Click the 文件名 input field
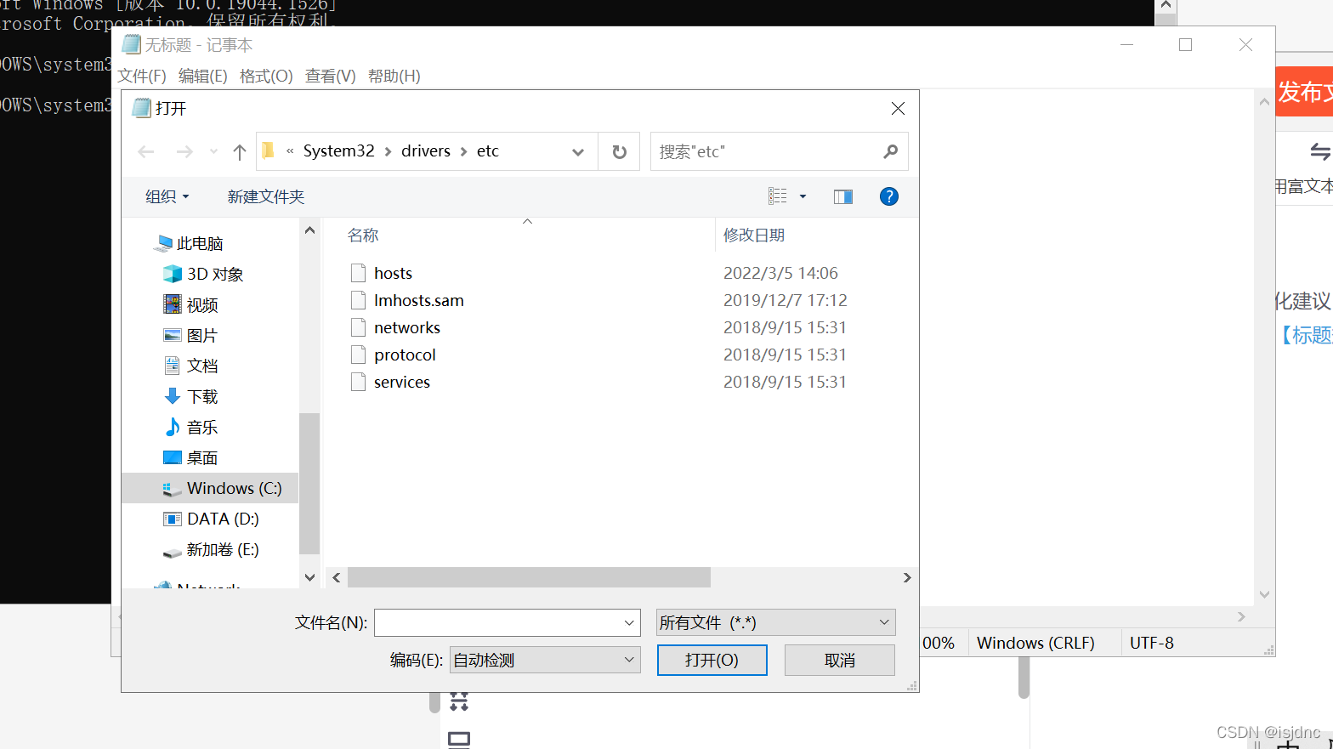The image size is (1333, 749). click(507, 623)
